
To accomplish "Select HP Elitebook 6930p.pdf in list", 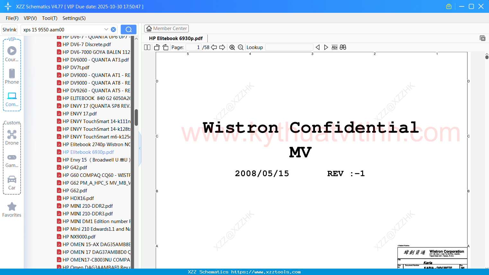I will click(x=88, y=152).
